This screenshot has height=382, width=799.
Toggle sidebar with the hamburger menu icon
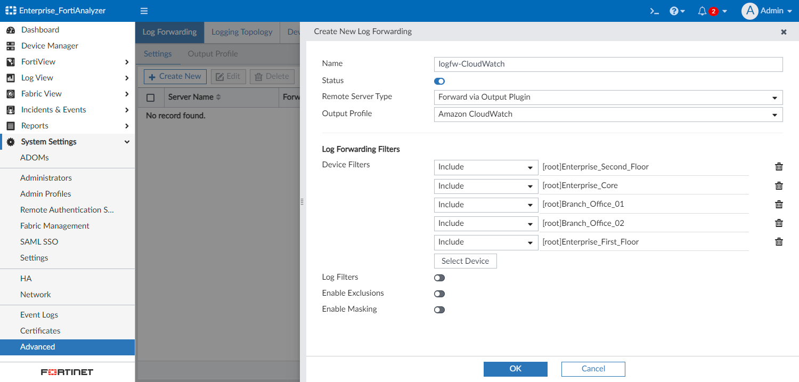(144, 11)
